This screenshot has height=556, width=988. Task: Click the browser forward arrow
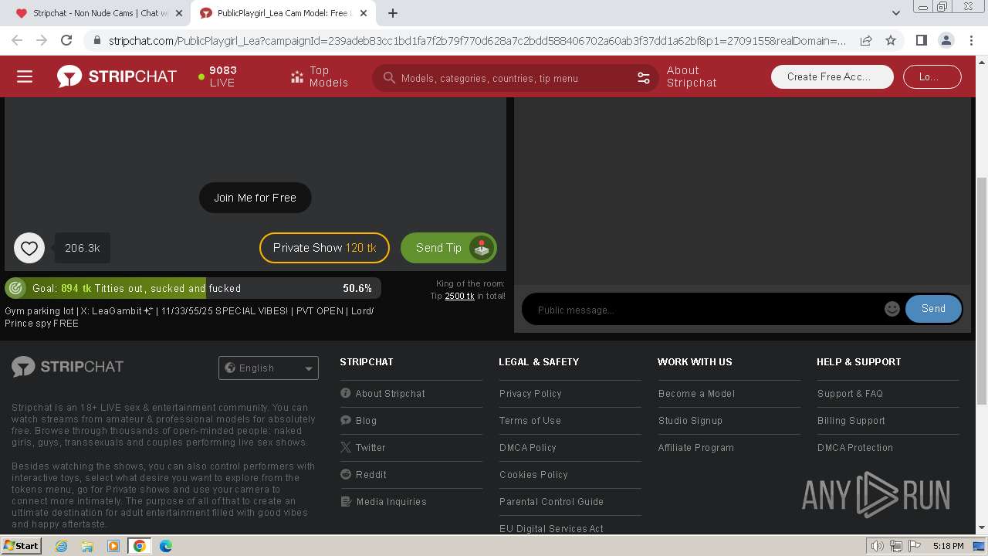click(x=42, y=40)
